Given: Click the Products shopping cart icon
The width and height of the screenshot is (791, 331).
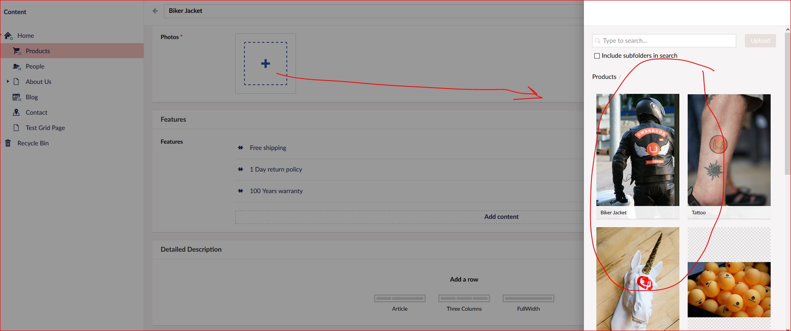Looking at the screenshot, I should point(17,51).
